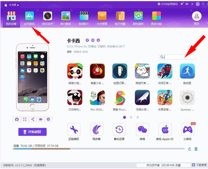The width and height of the screenshot is (208, 169).
Task: Select the 我的设备 my device tab
Action: (11, 18)
